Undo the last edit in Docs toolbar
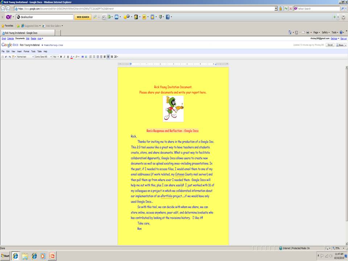The image size is (348, 261). point(6,57)
